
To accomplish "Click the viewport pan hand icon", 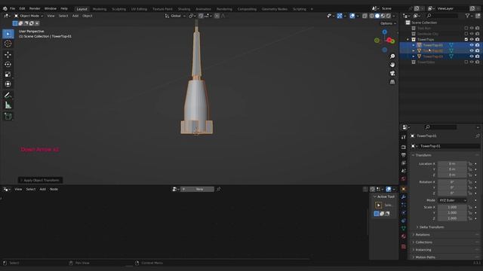I will pos(392,65).
